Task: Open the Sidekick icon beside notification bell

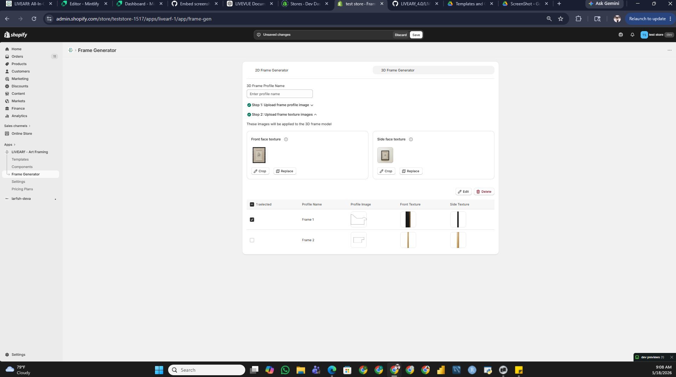Action: (620, 35)
